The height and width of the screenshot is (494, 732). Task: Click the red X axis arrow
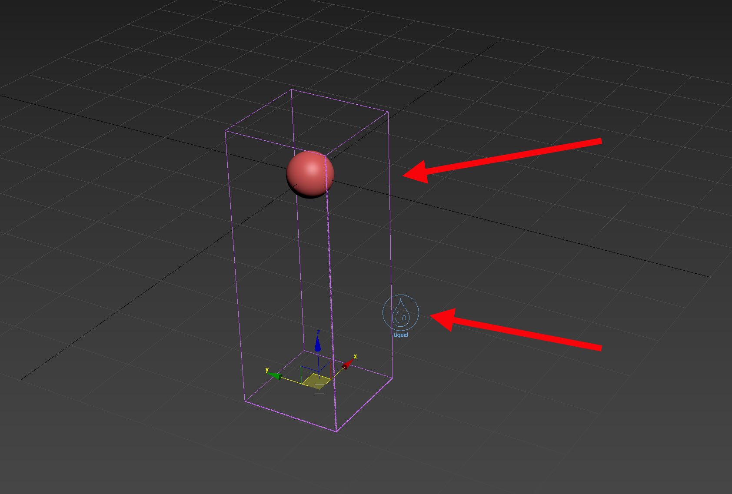(347, 364)
